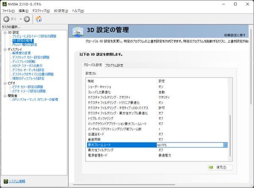Select 解像度の変更 in the tree
The height and width of the screenshot is (188, 254).
click(x=22, y=53)
